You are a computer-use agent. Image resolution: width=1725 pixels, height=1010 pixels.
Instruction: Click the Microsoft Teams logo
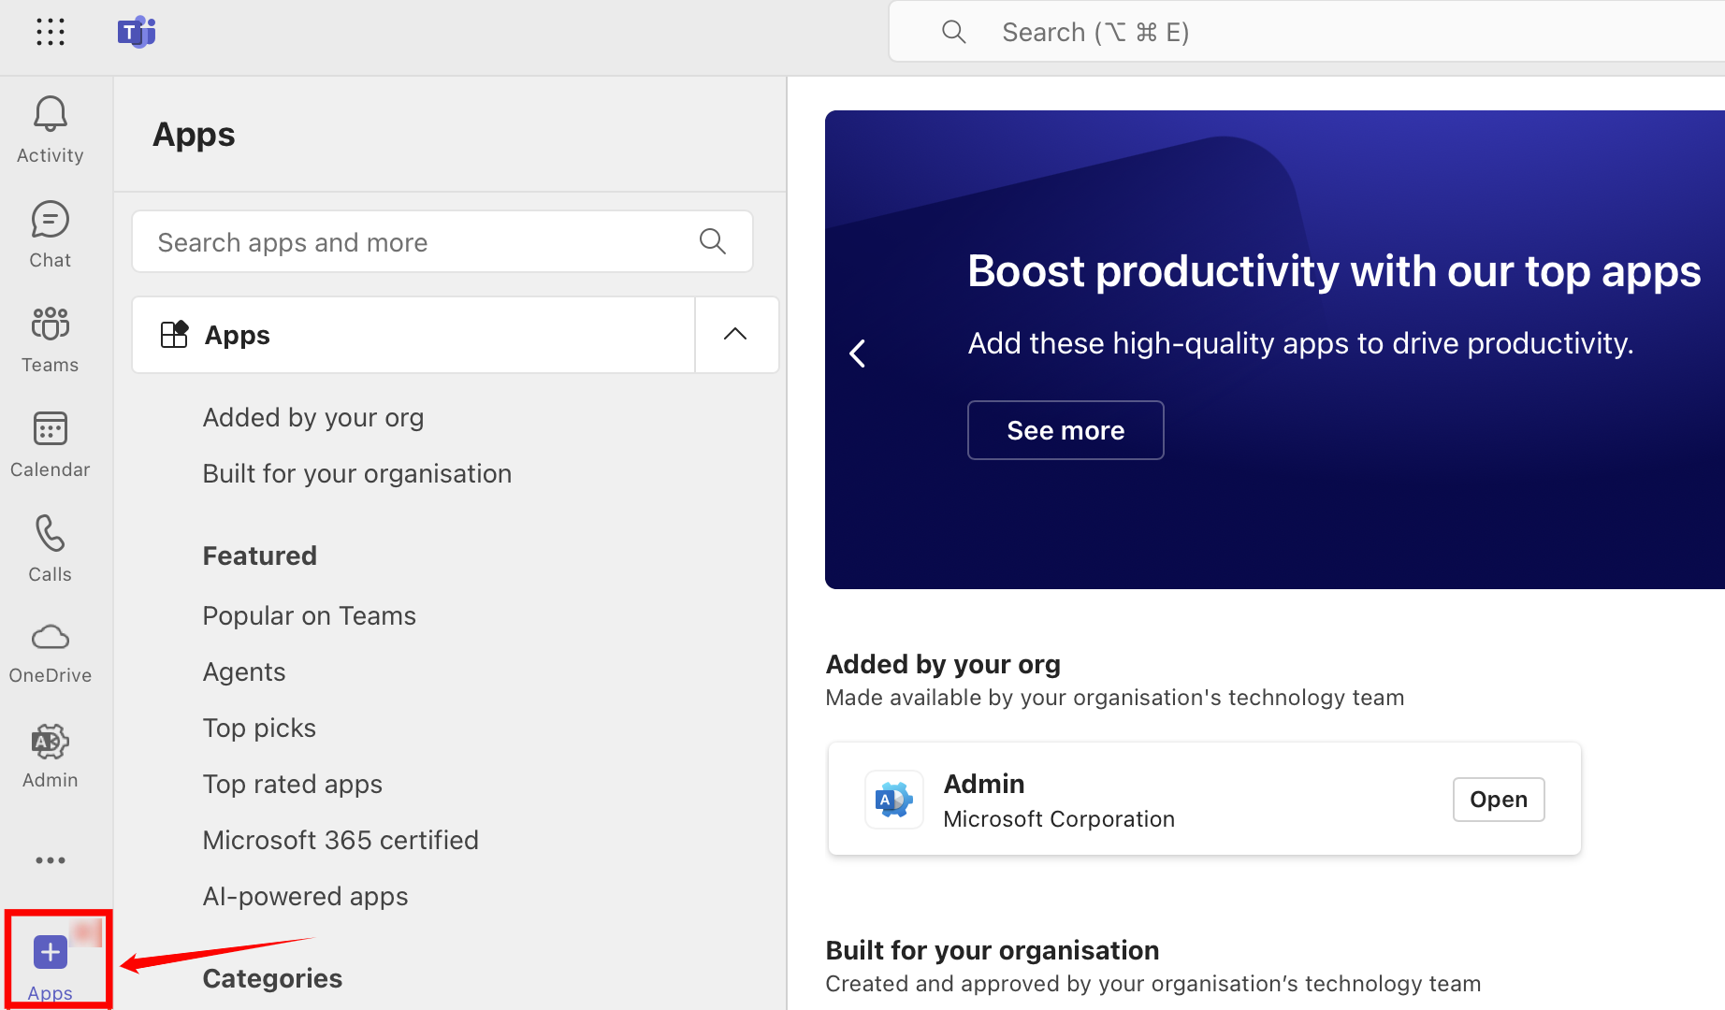click(x=137, y=32)
